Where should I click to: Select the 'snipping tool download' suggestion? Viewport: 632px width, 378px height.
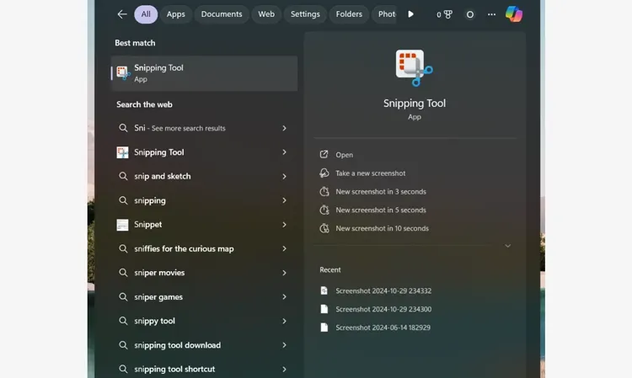click(x=205, y=345)
